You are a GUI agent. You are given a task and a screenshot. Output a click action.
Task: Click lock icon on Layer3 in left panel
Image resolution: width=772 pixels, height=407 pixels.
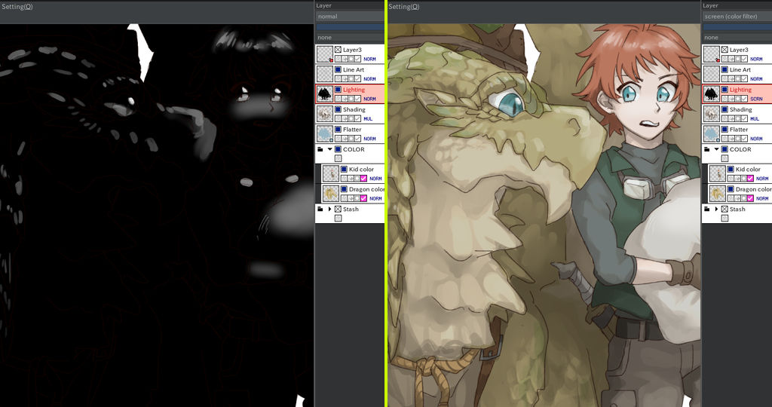[x=339, y=59]
